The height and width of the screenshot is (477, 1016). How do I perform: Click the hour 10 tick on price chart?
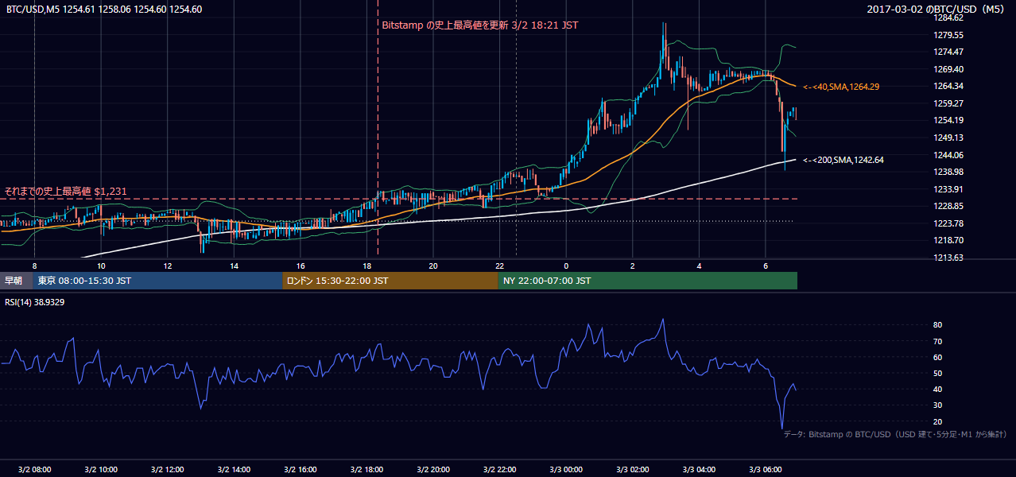pos(101,266)
